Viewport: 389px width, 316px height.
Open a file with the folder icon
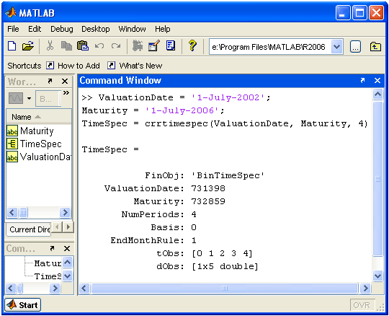[x=28, y=46]
